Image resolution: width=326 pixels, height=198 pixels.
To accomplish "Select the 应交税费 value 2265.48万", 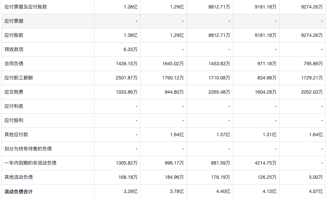I will click(x=219, y=92).
